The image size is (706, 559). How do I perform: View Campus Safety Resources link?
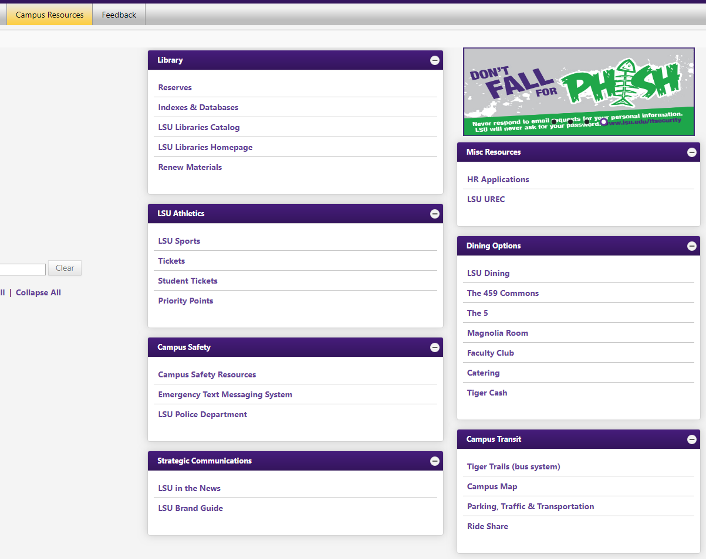pyautogui.click(x=207, y=374)
